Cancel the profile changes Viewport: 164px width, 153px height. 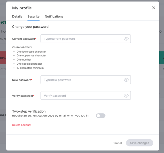(117, 143)
